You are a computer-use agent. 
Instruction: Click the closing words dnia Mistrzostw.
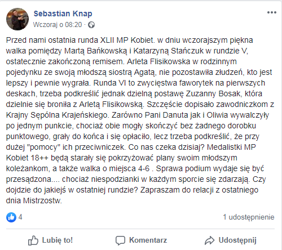[x=34, y=200]
